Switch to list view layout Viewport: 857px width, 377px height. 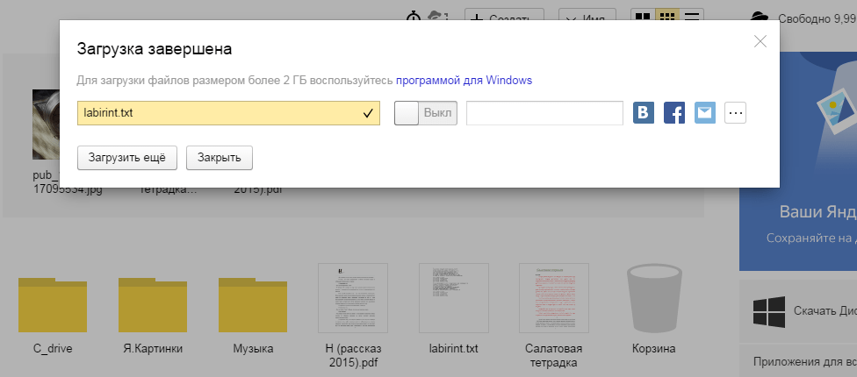click(693, 18)
